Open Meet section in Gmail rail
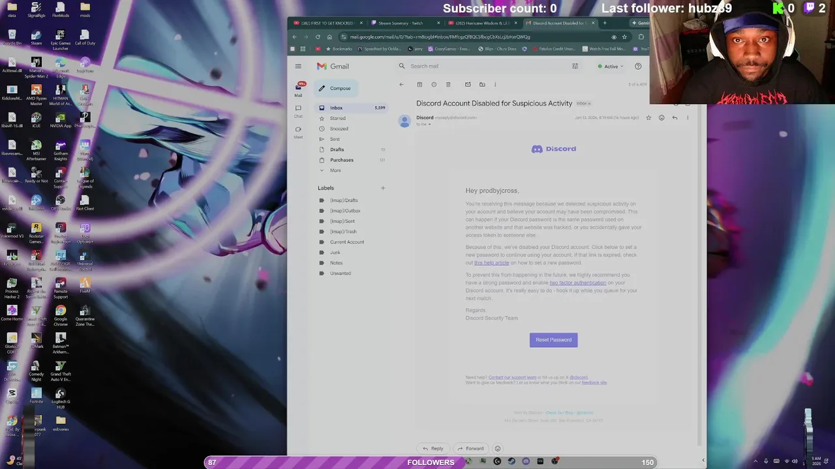The height and width of the screenshot is (469, 835). pyautogui.click(x=298, y=132)
